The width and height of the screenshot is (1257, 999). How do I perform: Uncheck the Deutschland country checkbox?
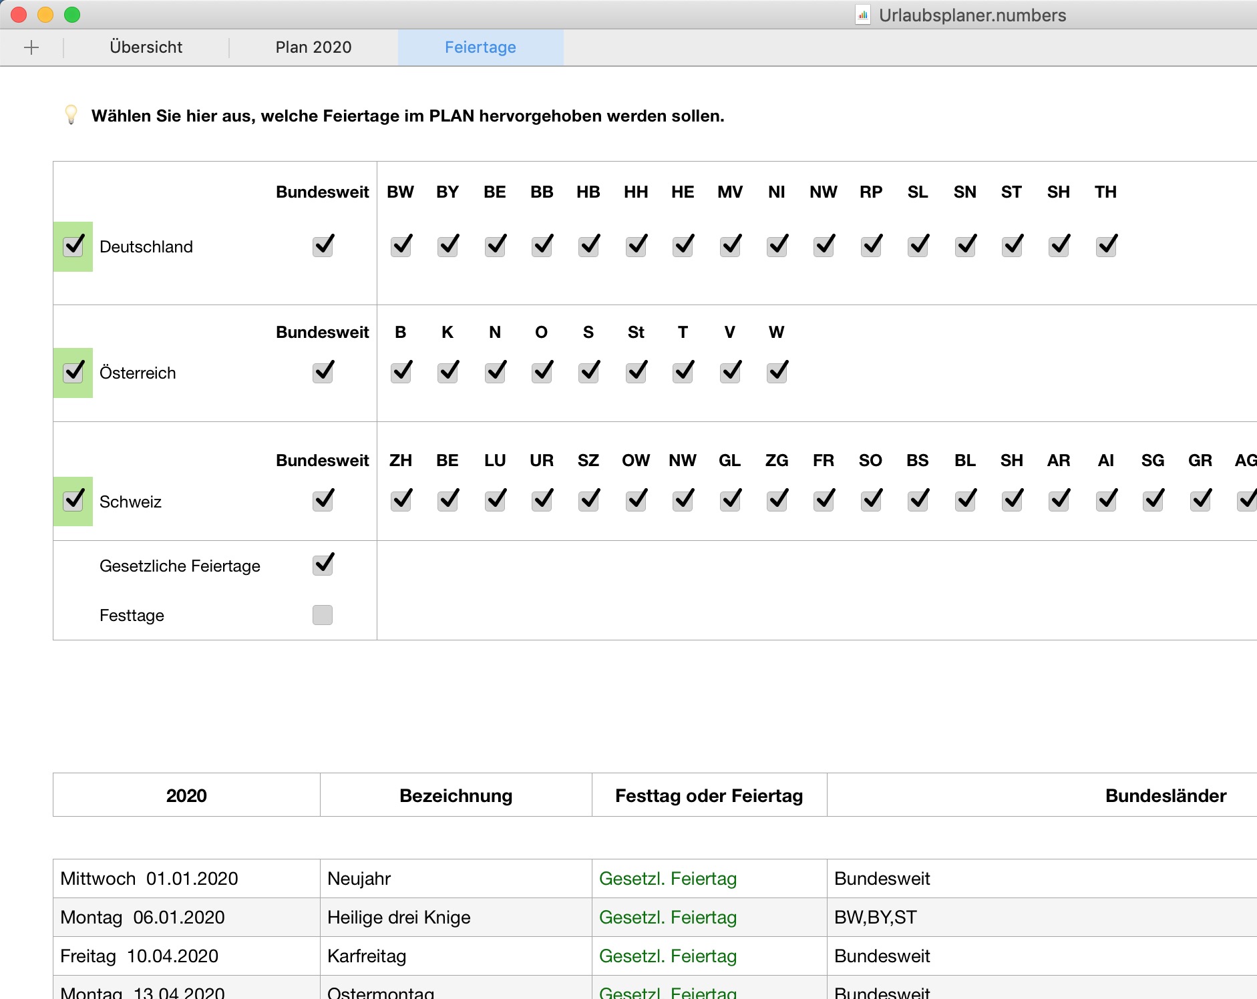pyautogui.click(x=73, y=246)
